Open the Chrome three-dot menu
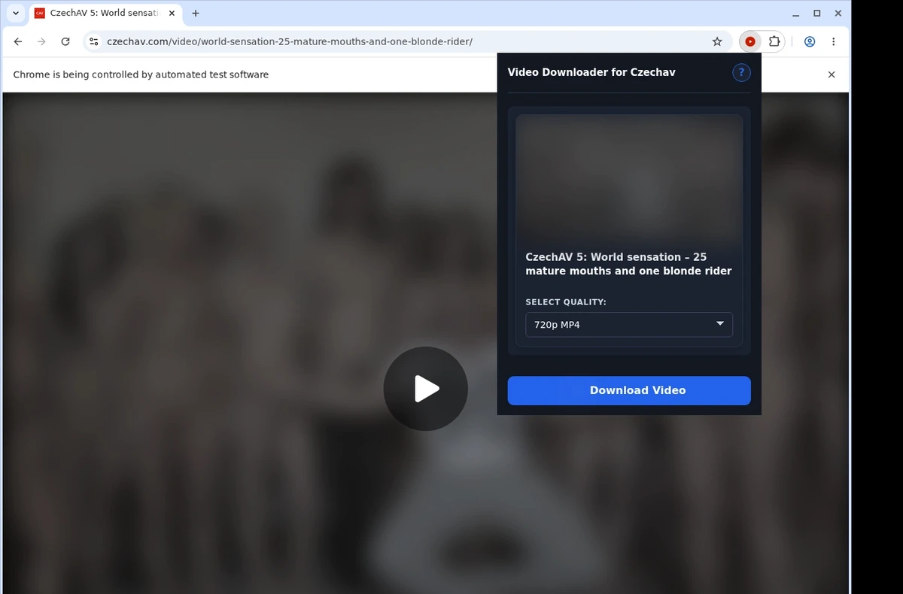Image resolution: width=903 pixels, height=594 pixels. 833,42
